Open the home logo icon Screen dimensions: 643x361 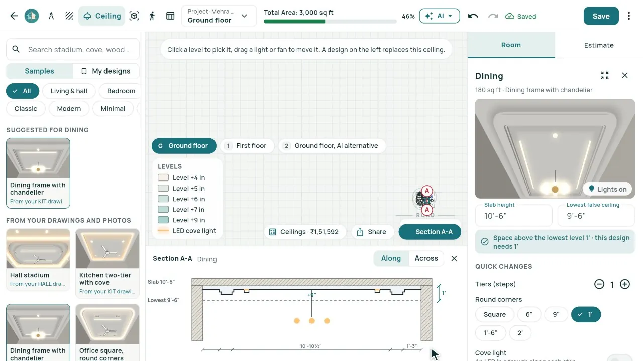(x=32, y=16)
